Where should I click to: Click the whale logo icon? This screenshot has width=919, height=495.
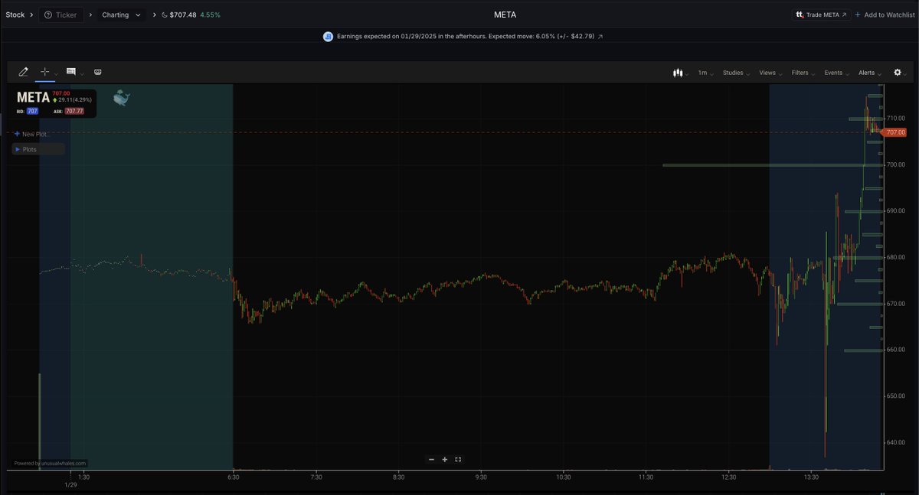[122, 98]
